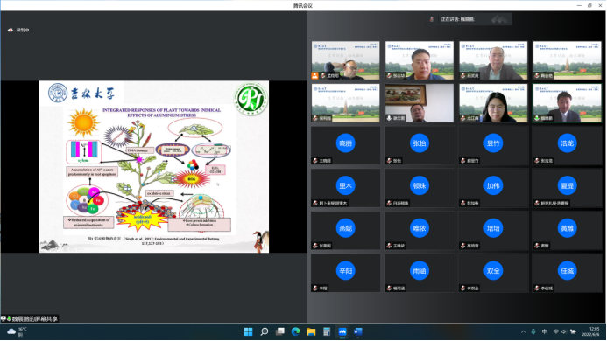Toggle the Chinese input method indicator
Viewport: 607px width, 341px height.
click(545, 331)
